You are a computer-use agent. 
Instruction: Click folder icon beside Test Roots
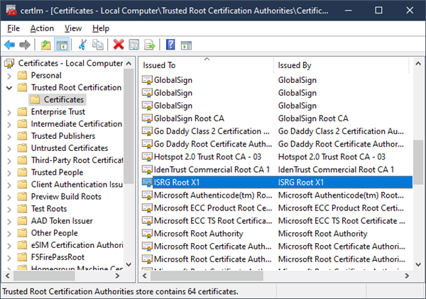click(22, 209)
